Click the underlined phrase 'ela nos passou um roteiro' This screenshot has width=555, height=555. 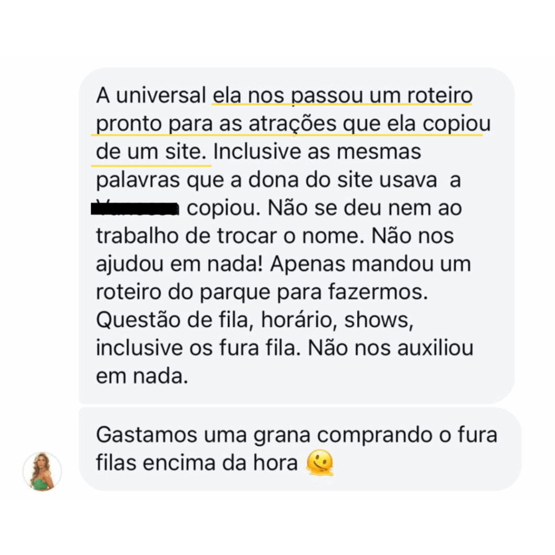pyautogui.click(x=343, y=95)
